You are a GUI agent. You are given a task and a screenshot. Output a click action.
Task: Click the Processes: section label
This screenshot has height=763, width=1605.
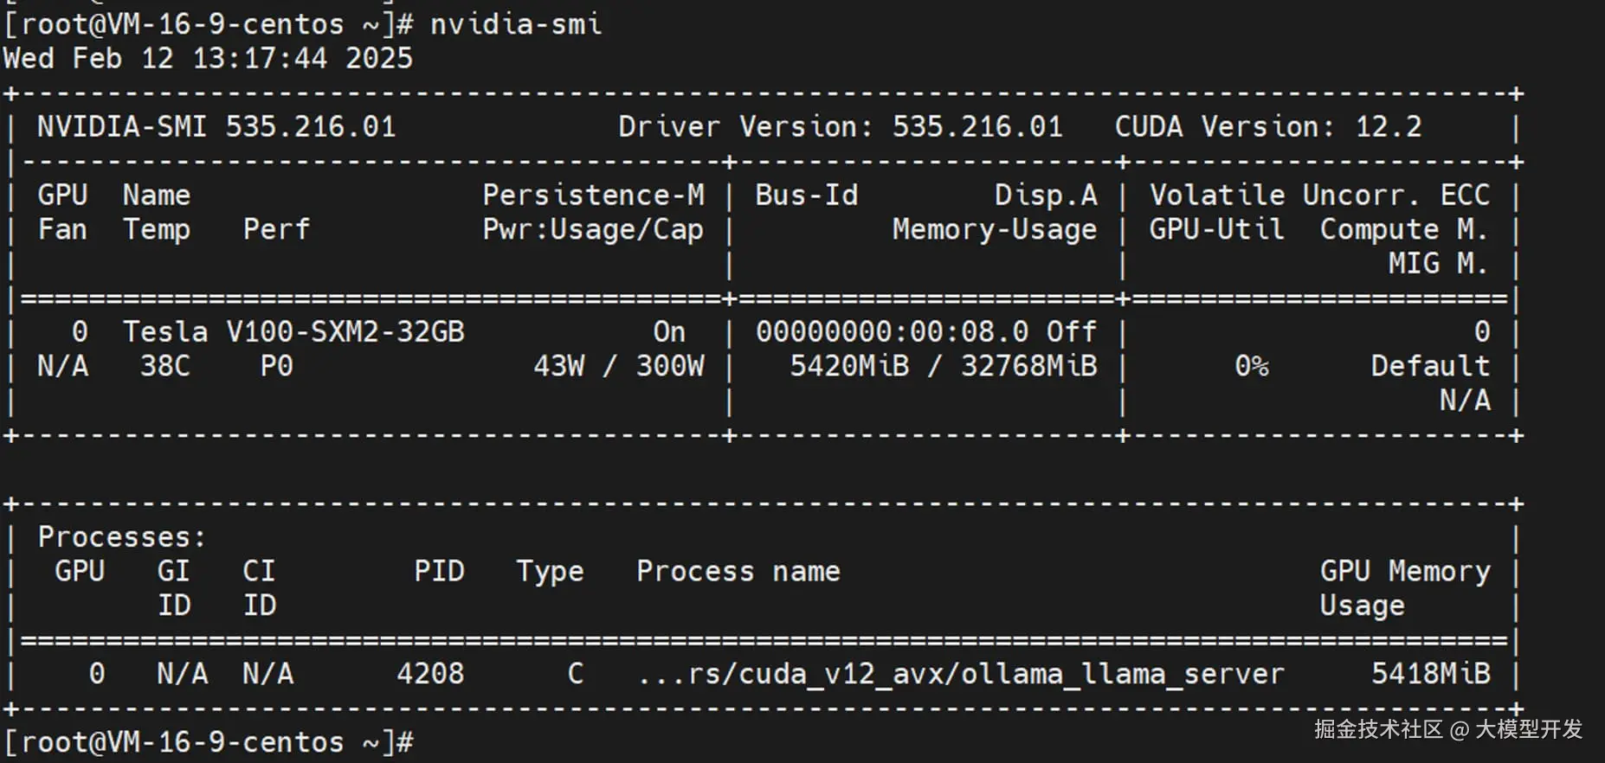click(x=122, y=536)
